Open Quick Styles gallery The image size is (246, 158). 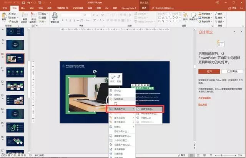pos(193,17)
